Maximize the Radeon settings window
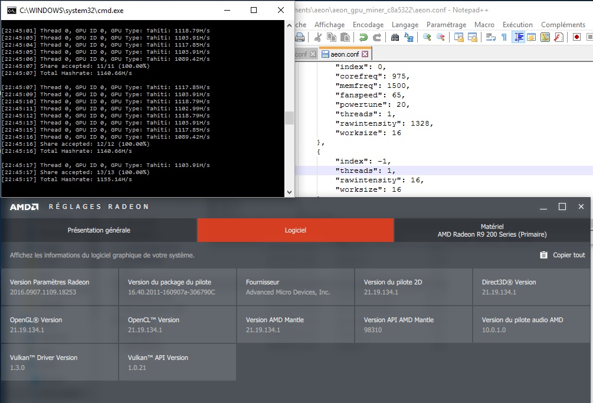 tap(562, 207)
